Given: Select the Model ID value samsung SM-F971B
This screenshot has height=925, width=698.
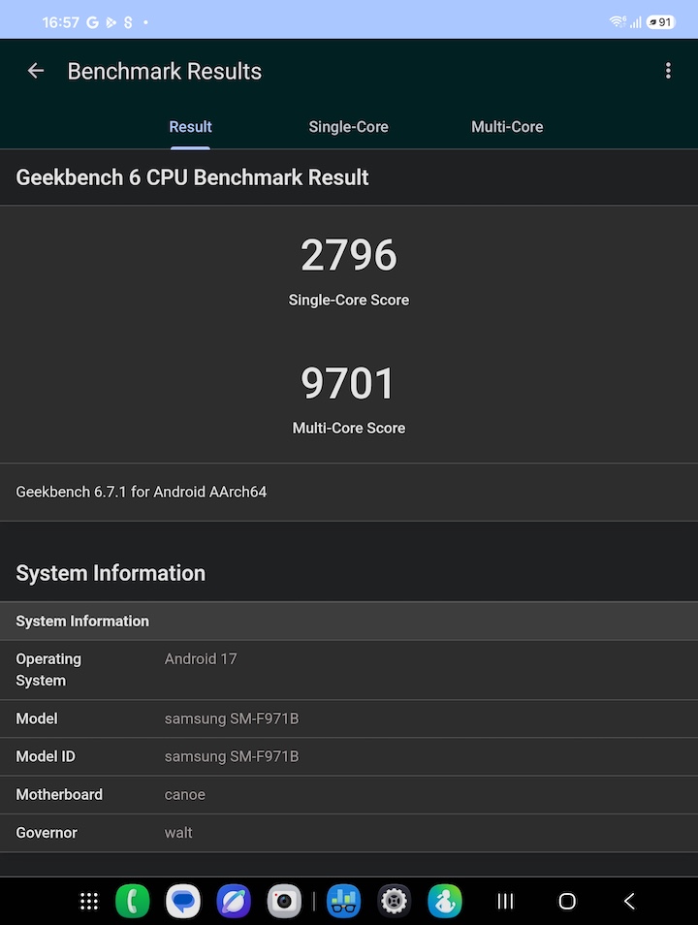Looking at the screenshot, I should point(232,756).
